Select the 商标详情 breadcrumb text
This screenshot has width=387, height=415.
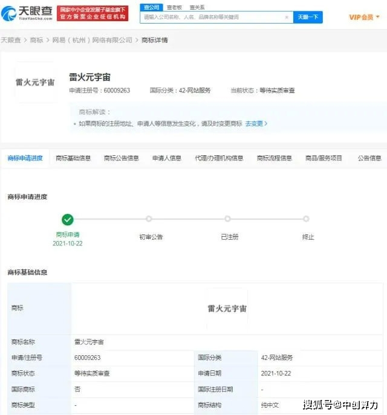[154, 40]
